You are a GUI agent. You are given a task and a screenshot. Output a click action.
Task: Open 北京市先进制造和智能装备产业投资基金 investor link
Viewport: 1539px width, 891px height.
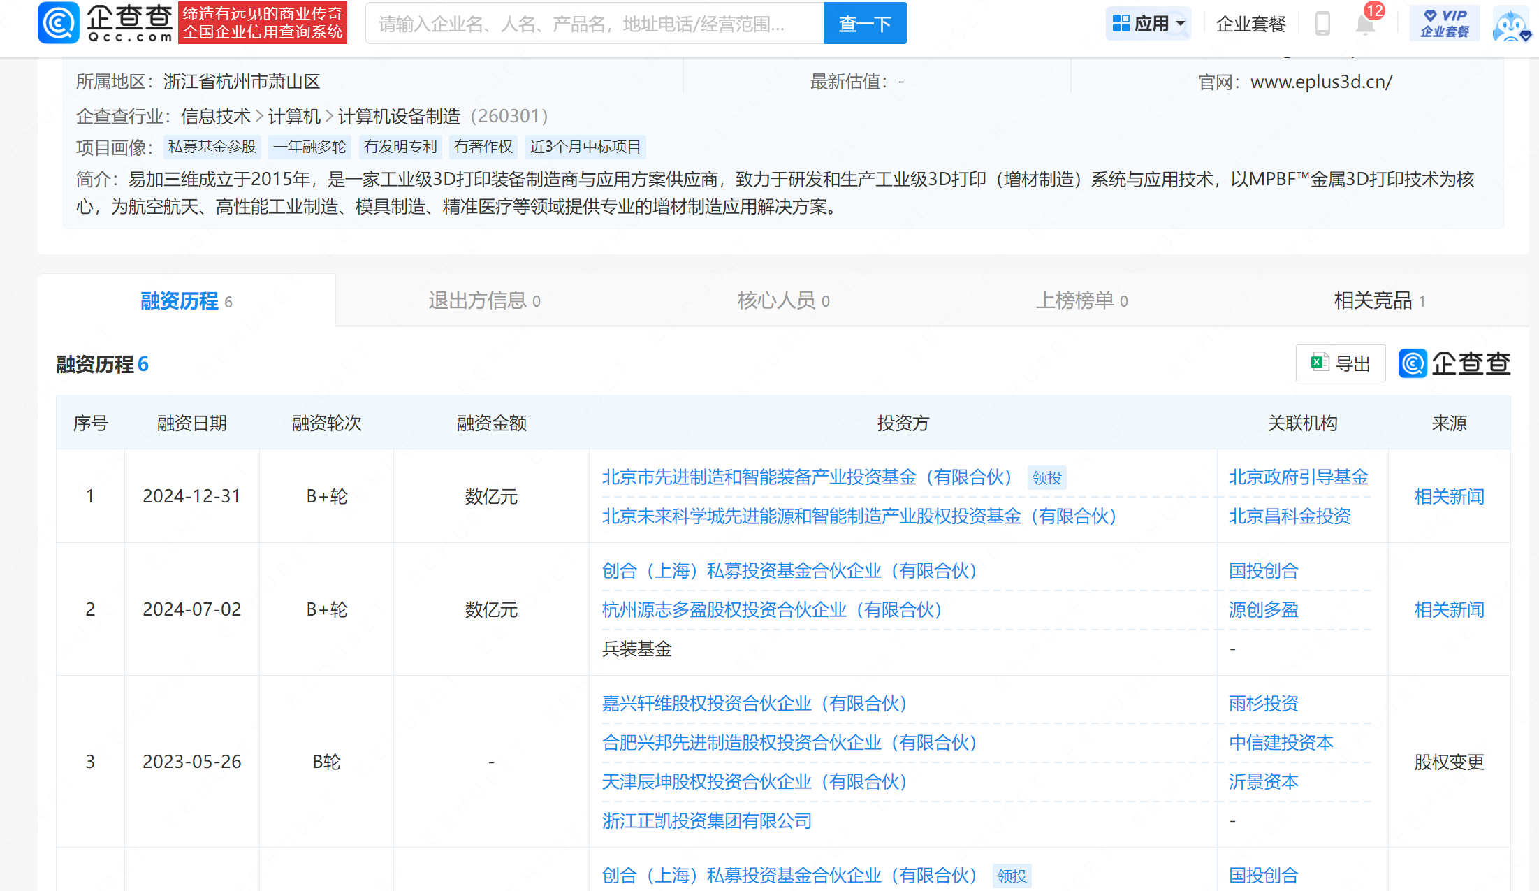click(x=807, y=477)
